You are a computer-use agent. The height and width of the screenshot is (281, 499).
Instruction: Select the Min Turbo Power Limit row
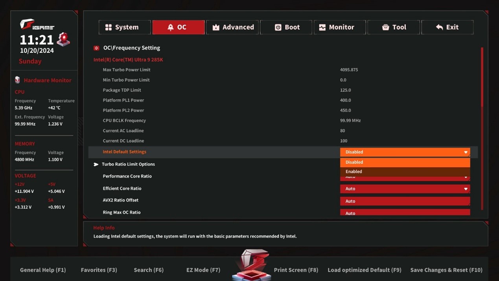[x=283, y=80]
